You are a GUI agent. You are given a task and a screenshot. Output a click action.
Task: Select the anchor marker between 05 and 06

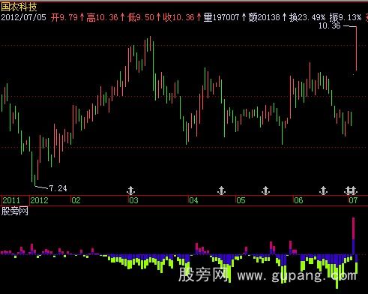point(265,190)
